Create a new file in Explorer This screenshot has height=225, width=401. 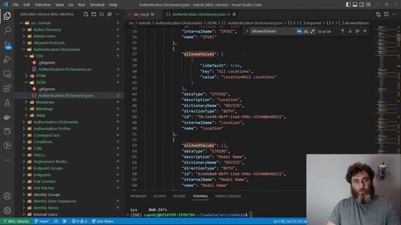(86, 14)
